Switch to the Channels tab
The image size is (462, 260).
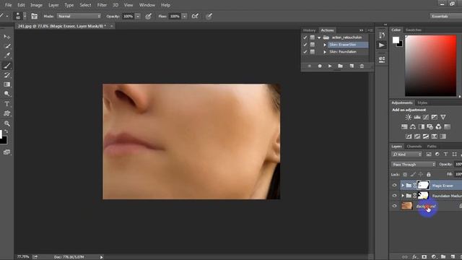point(414,146)
